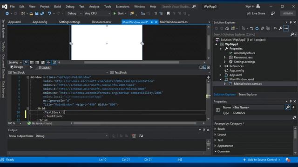The width and height of the screenshot is (298, 167).
Task: Open the Analyze menu
Action: (x=94, y=6)
